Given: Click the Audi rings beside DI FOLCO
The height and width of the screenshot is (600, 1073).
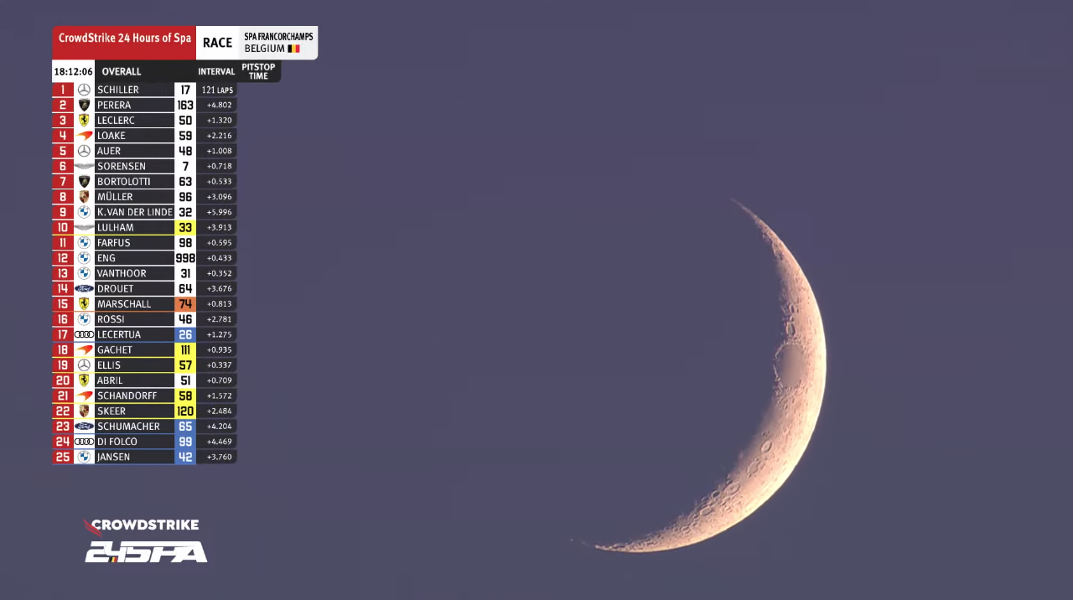Looking at the screenshot, I should (x=84, y=442).
